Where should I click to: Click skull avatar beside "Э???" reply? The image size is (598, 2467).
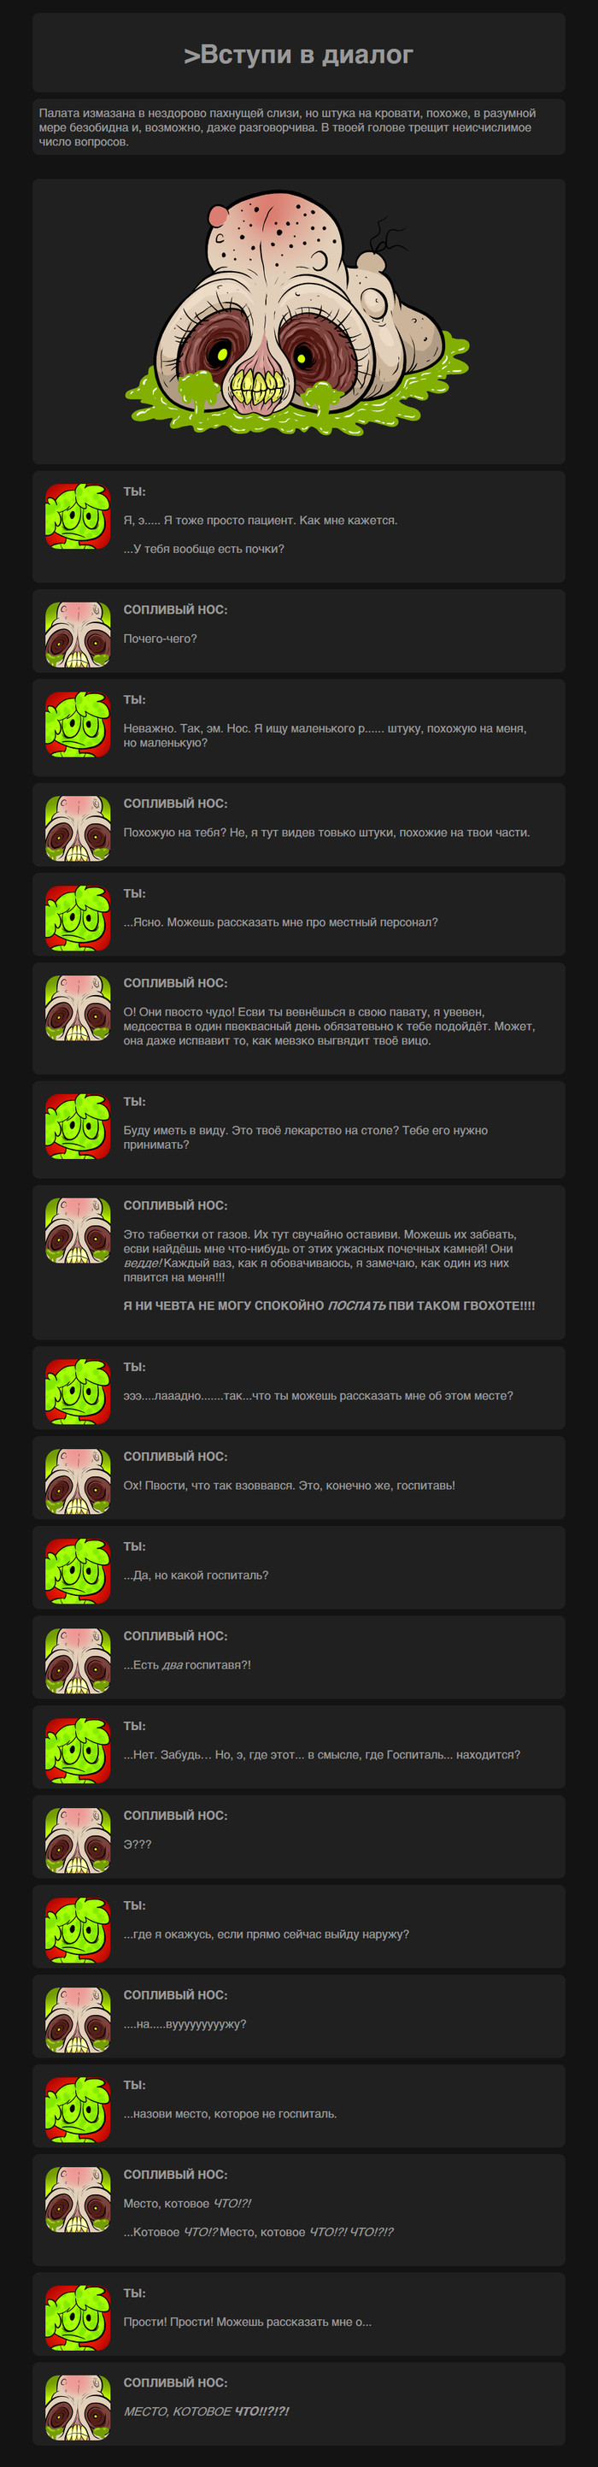[x=79, y=1840]
